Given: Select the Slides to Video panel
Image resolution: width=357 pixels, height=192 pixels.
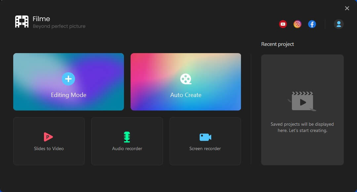Looking at the screenshot, I should click(49, 141).
